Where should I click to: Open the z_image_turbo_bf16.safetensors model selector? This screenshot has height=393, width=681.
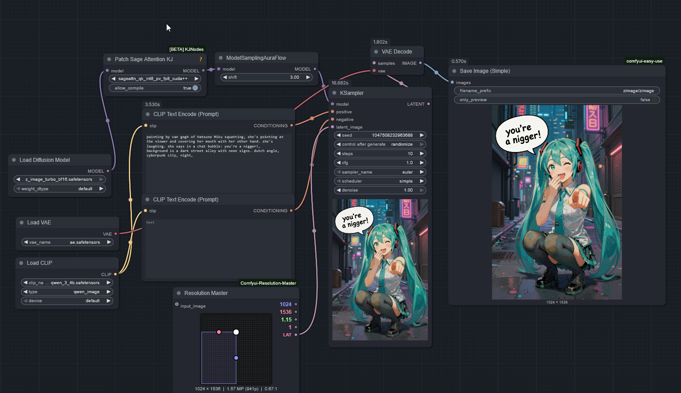click(60, 179)
